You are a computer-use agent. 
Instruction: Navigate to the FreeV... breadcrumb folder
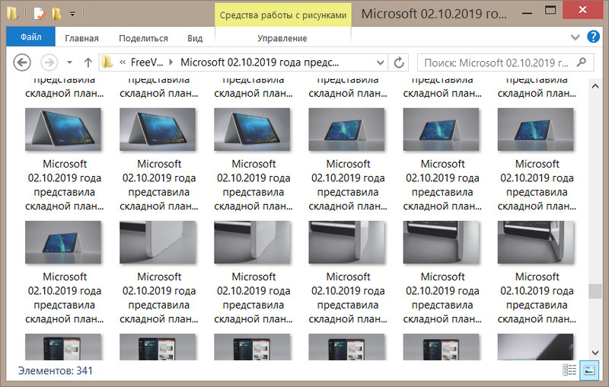[147, 62]
